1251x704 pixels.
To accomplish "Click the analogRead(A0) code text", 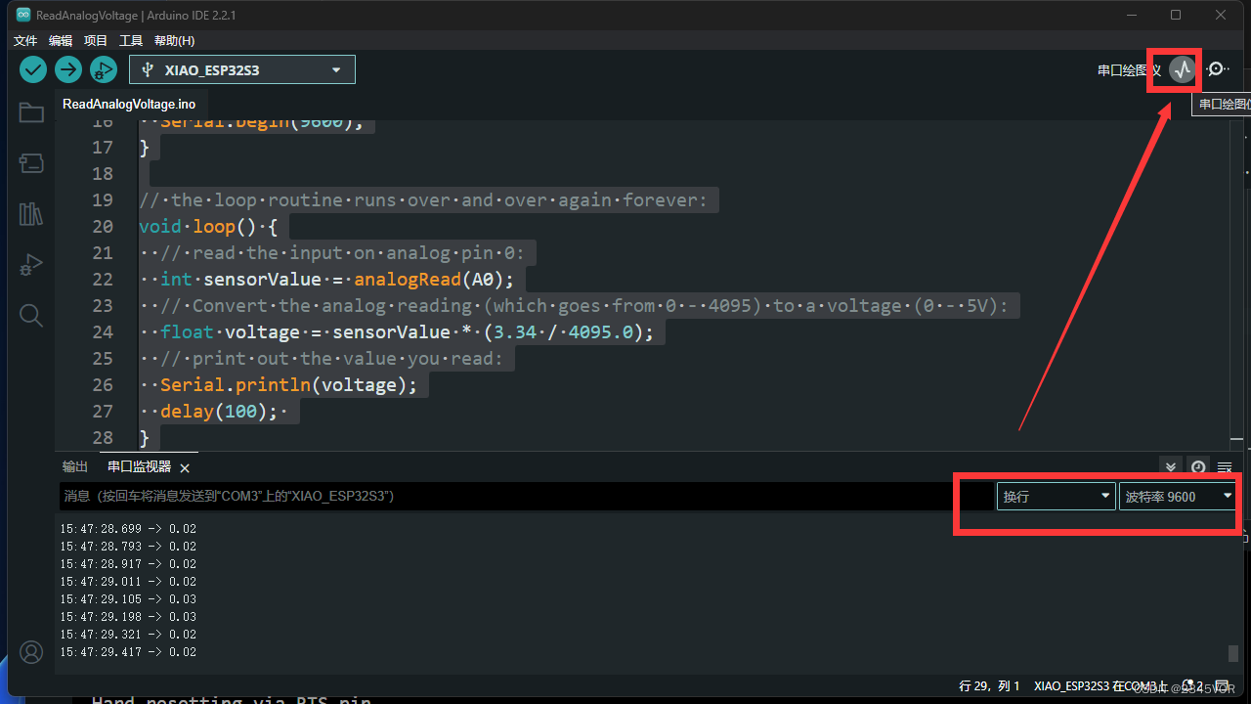I will (430, 280).
